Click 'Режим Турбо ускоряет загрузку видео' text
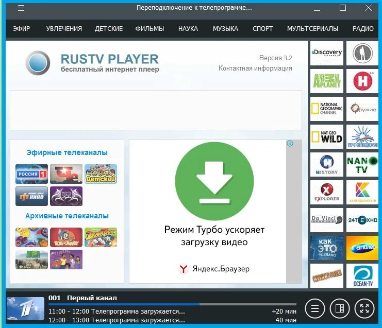This screenshot has width=382, height=328. point(214,235)
